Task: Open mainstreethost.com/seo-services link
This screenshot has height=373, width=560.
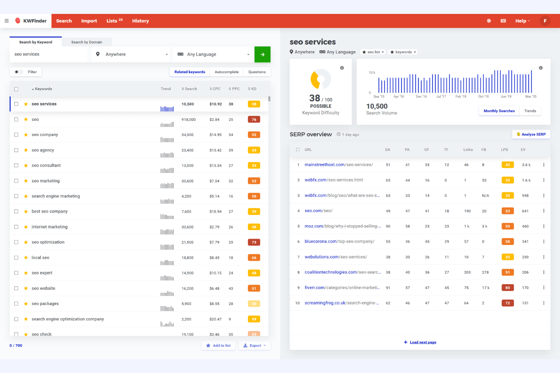Action: click(x=339, y=165)
